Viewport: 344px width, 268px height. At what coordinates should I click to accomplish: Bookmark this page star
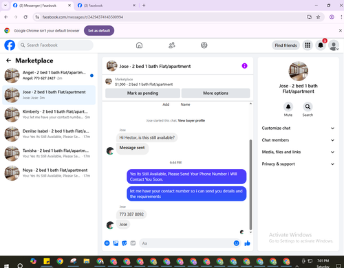click(x=318, y=17)
